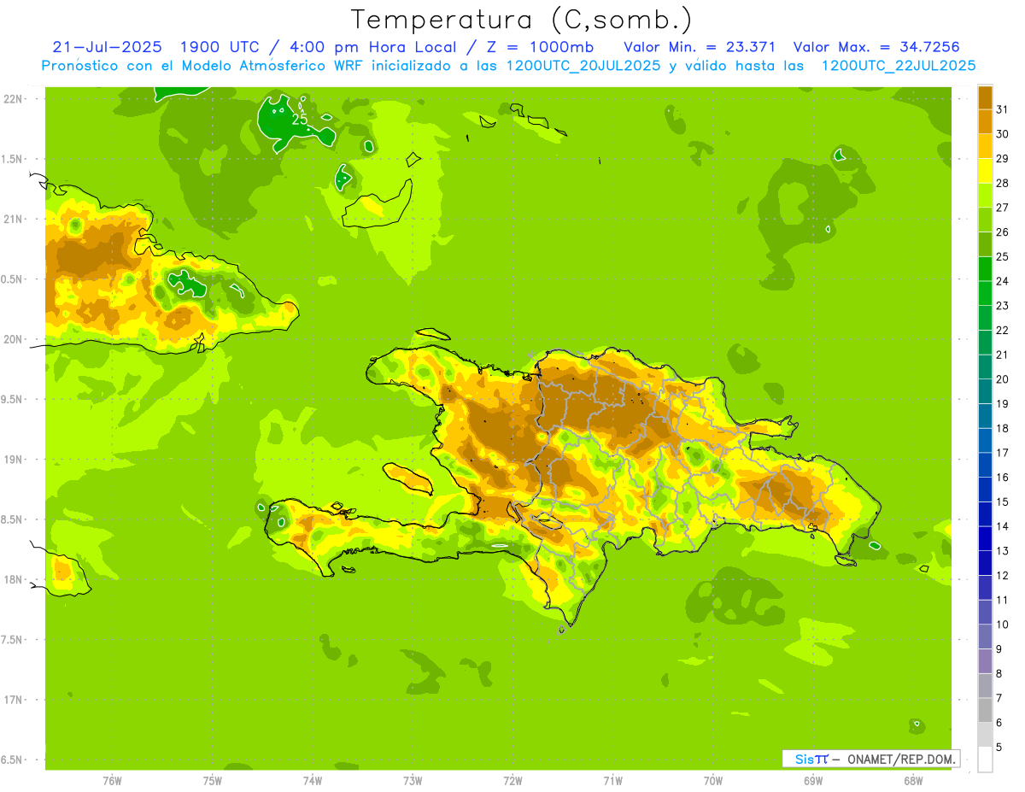
Task: Click the legend value "29"
Action: tap(1003, 159)
